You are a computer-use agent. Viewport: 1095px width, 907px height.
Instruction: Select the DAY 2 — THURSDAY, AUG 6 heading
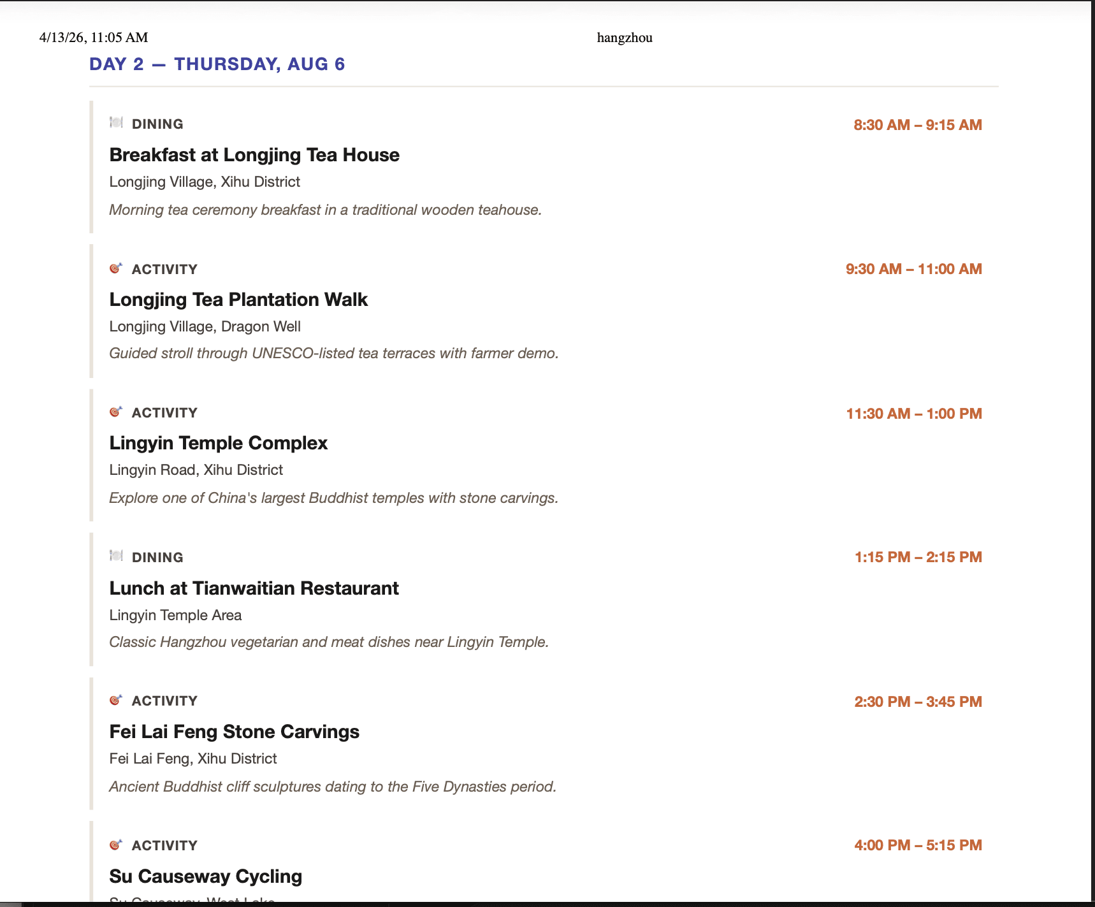point(217,63)
